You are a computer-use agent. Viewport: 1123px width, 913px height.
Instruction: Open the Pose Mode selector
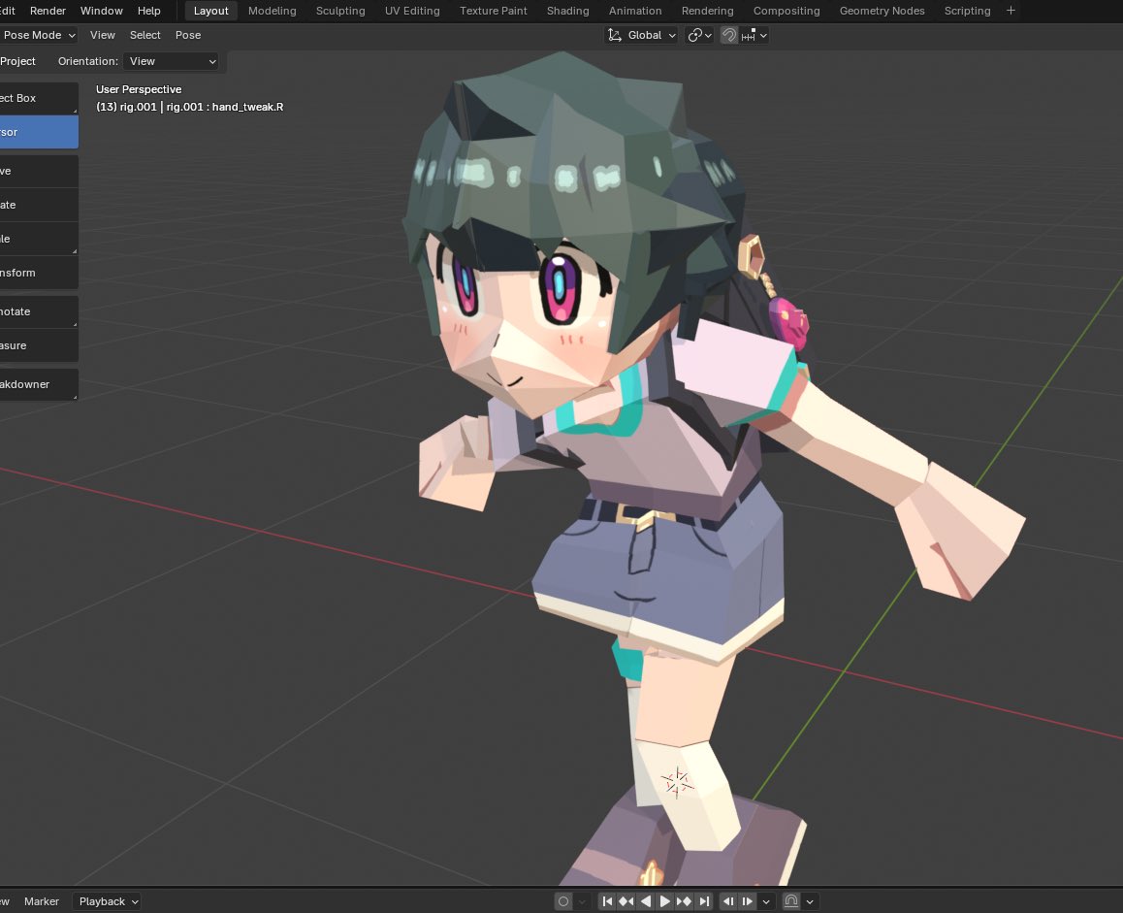click(37, 35)
